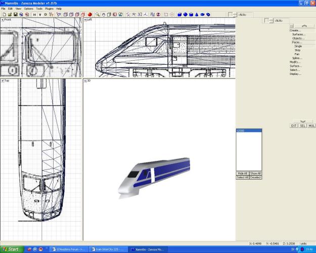Click the blue sphere primitive icon

[x=185, y=15]
